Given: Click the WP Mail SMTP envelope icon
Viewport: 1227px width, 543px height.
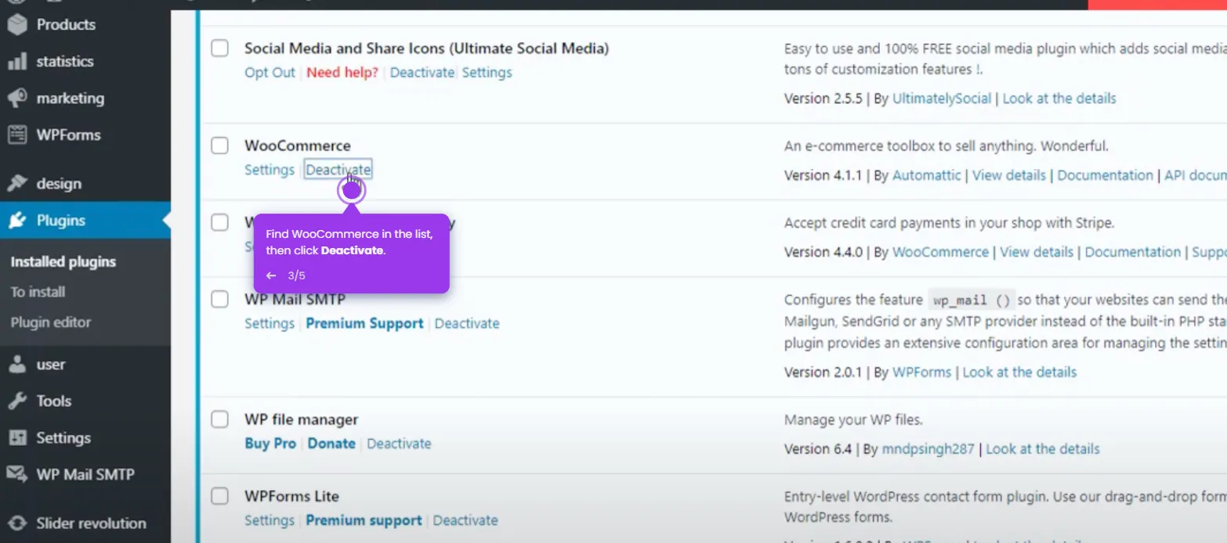Looking at the screenshot, I should pos(17,474).
